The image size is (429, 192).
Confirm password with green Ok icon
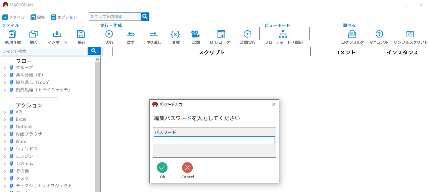(162, 167)
